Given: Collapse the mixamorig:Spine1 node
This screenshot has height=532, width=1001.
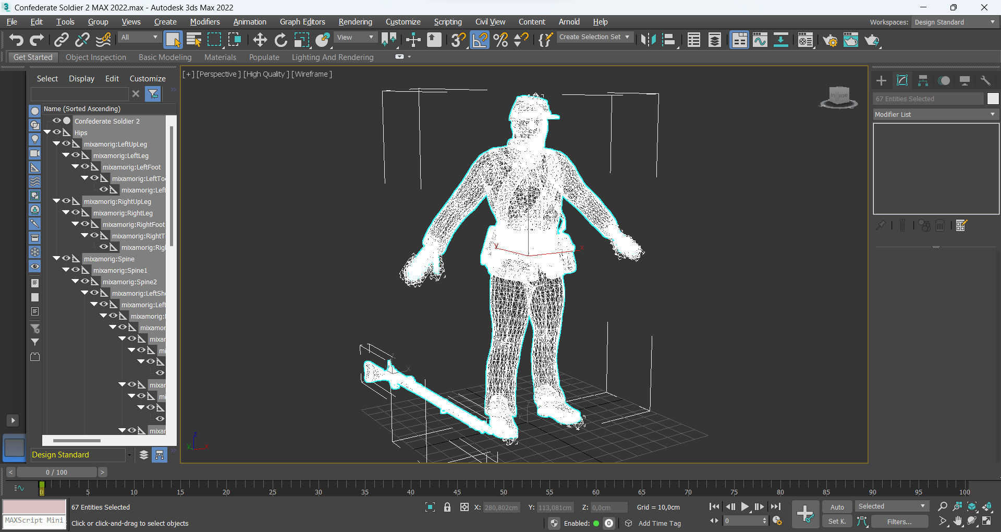Looking at the screenshot, I should click(66, 270).
